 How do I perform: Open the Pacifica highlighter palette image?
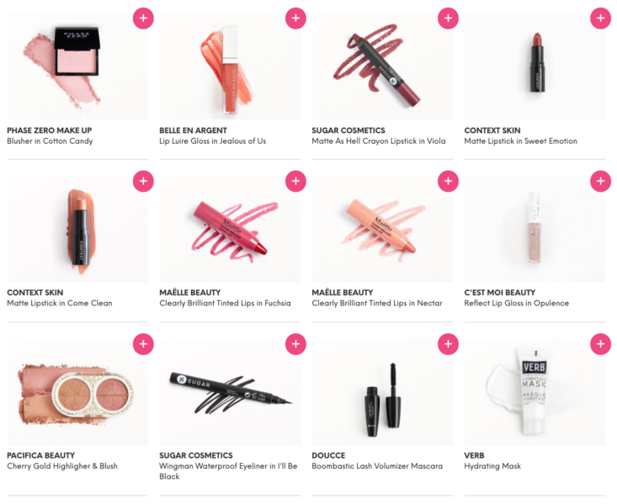pos(77,392)
